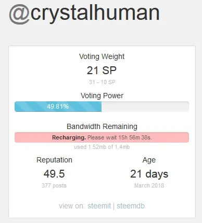Click the used 1.52mb of 1.4mb text
Screen dimensions: 202x223
pyautogui.click(x=102, y=147)
